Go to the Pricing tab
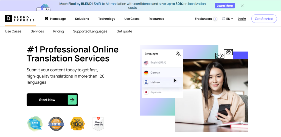Image resolution: width=281 pixels, height=137 pixels. click(x=58, y=31)
